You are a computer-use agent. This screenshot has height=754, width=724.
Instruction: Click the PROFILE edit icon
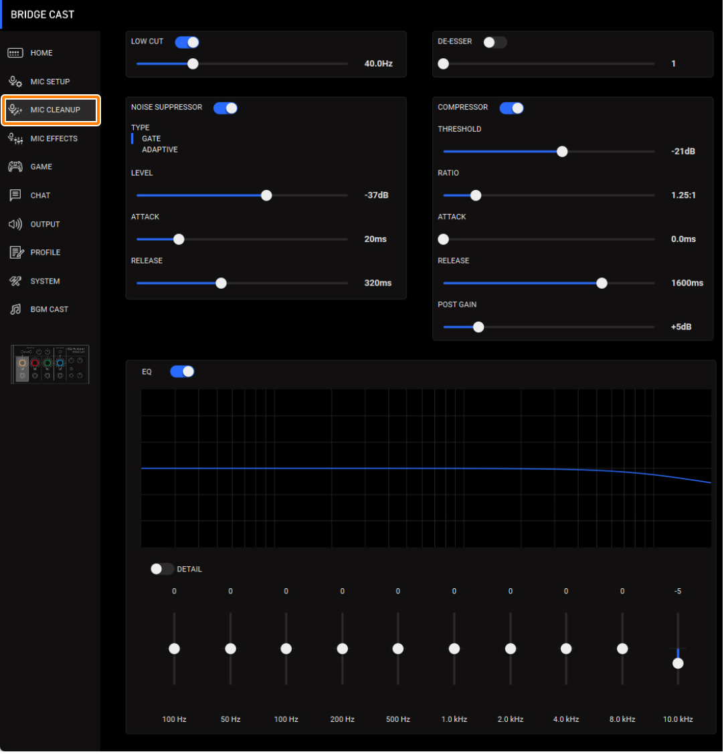coord(16,253)
